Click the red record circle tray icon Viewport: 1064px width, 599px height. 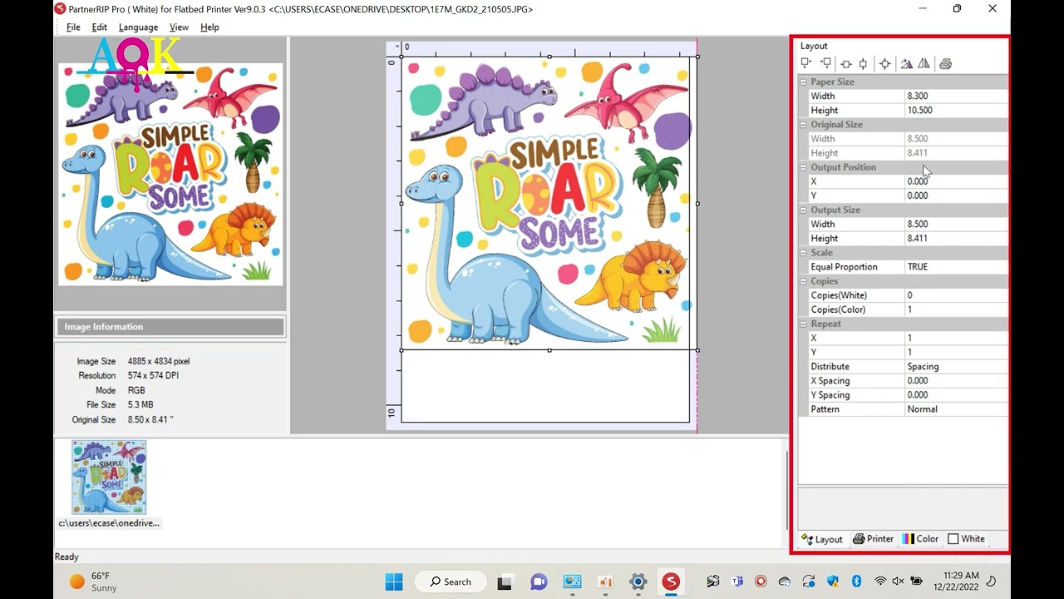[x=761, y=582]
